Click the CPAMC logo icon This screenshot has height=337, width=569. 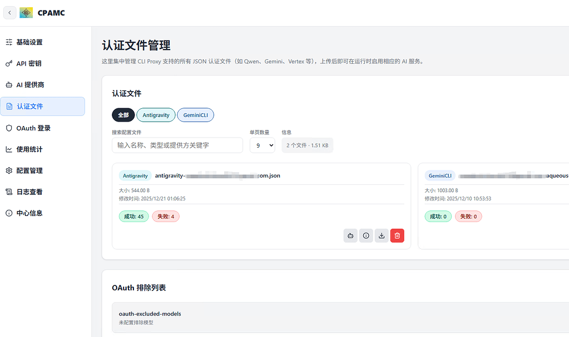click(26, 13)
